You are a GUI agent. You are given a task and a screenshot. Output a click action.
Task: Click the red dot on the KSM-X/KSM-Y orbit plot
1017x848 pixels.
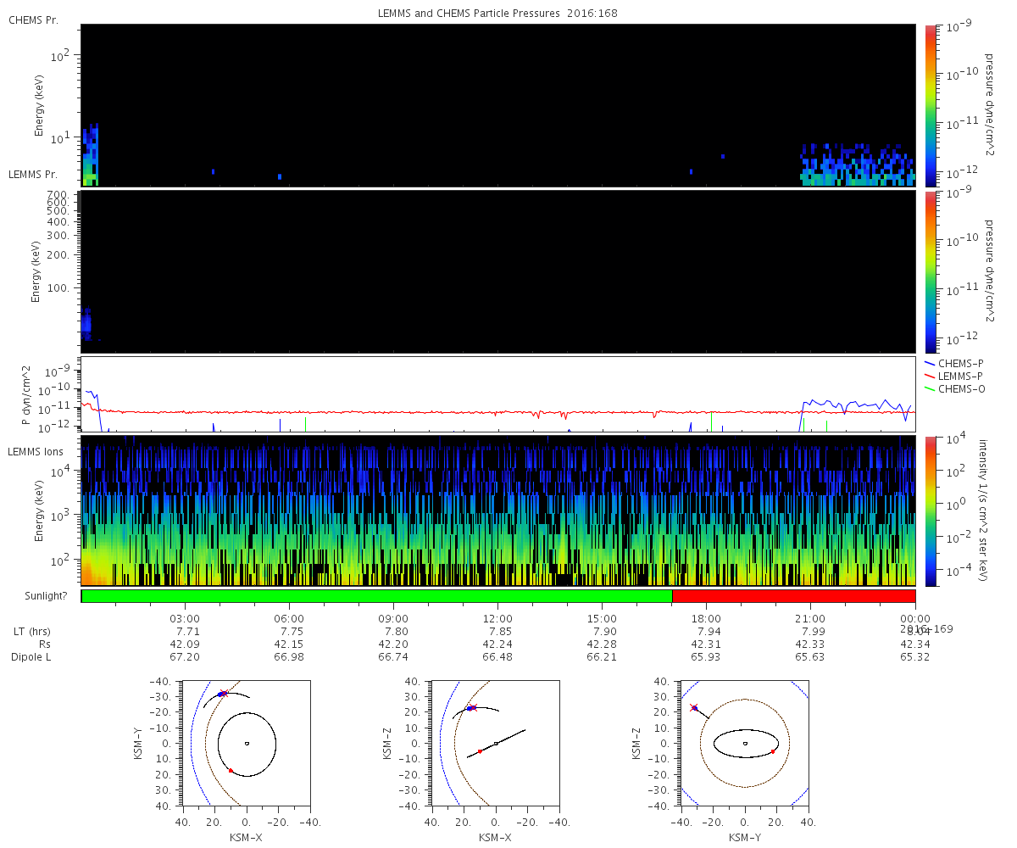(x=231, y=771)
